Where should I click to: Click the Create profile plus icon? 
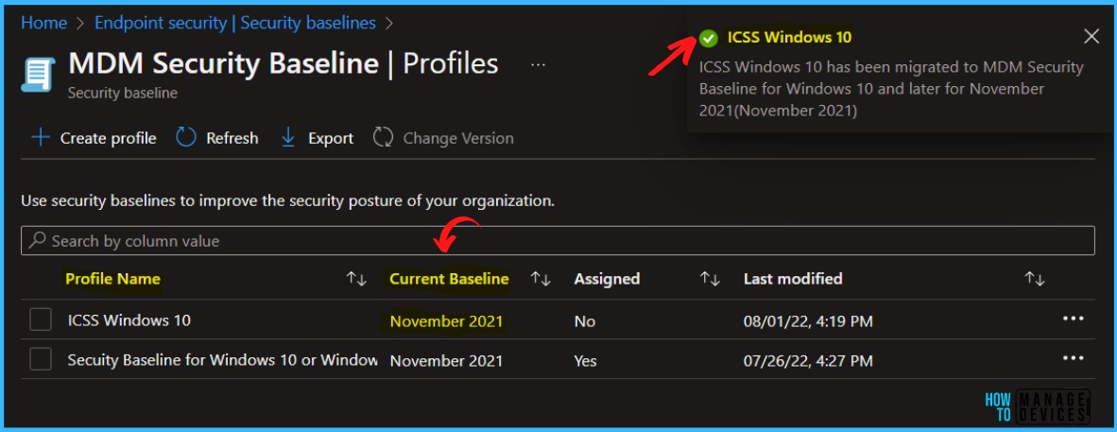point(42,138)
